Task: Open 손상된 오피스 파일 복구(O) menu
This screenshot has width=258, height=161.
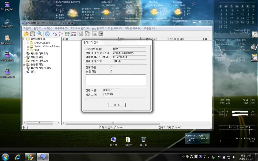Action: (x=106, y=28)
